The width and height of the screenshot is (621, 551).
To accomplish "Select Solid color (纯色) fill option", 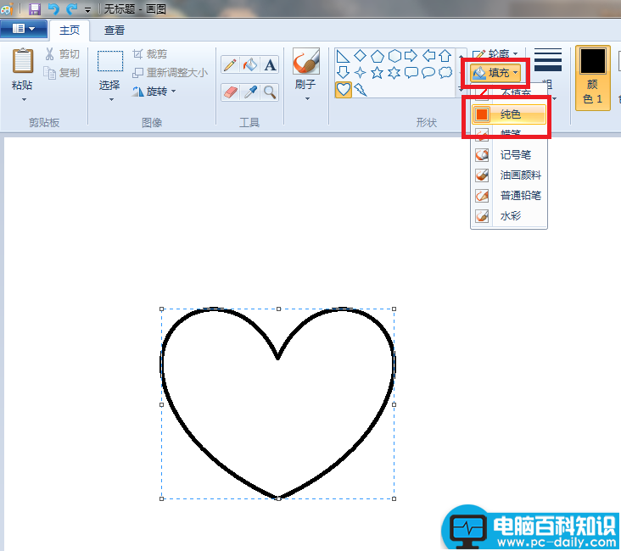I will coord(509,114).
